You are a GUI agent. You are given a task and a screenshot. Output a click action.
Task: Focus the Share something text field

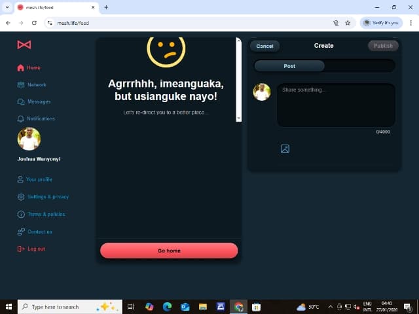pos(336,105)
